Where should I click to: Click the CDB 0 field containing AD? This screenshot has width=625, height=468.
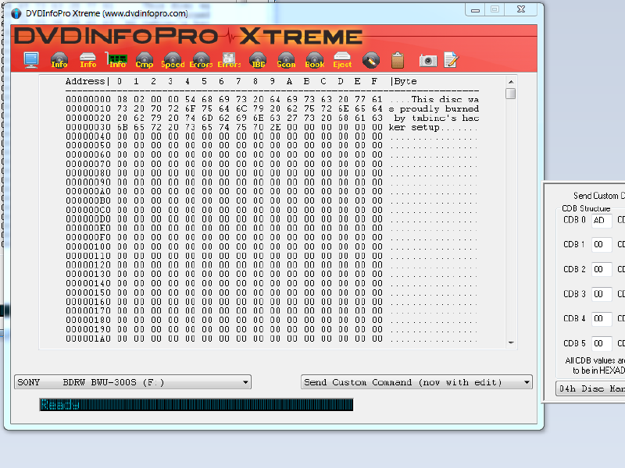tap(600, 220)
